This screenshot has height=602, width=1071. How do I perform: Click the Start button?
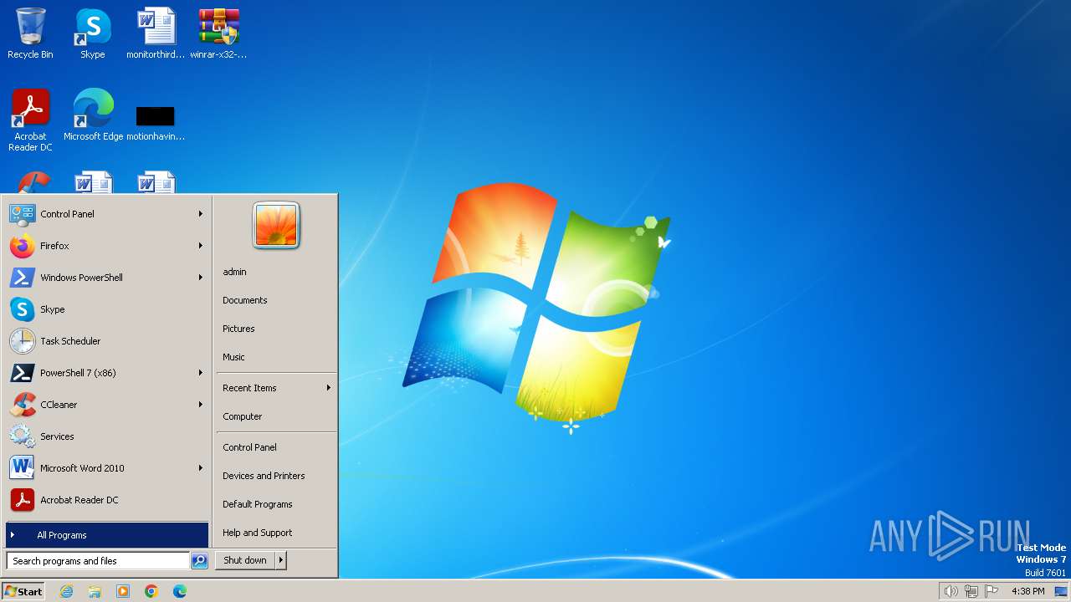pos(23,591)
